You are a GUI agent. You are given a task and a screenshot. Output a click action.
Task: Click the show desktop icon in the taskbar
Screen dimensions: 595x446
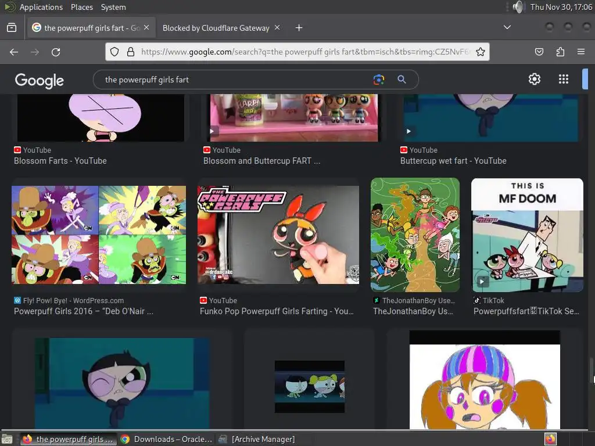(6, 440)
